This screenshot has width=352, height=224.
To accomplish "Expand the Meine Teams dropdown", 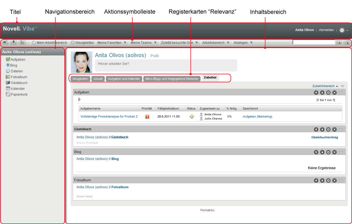I will (x=144, y=43).
